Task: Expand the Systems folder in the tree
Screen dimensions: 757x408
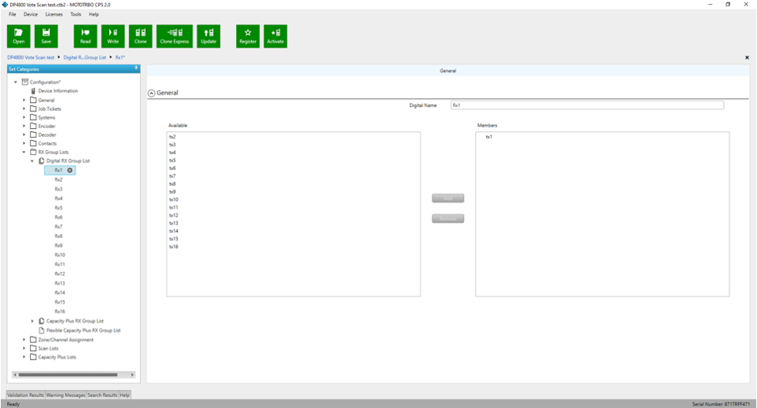Action: tap(25, 118)
